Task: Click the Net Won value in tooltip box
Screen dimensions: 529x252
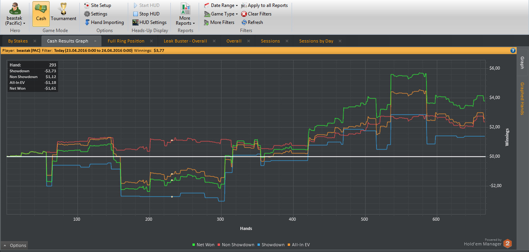Action: [x=50, y=89]
